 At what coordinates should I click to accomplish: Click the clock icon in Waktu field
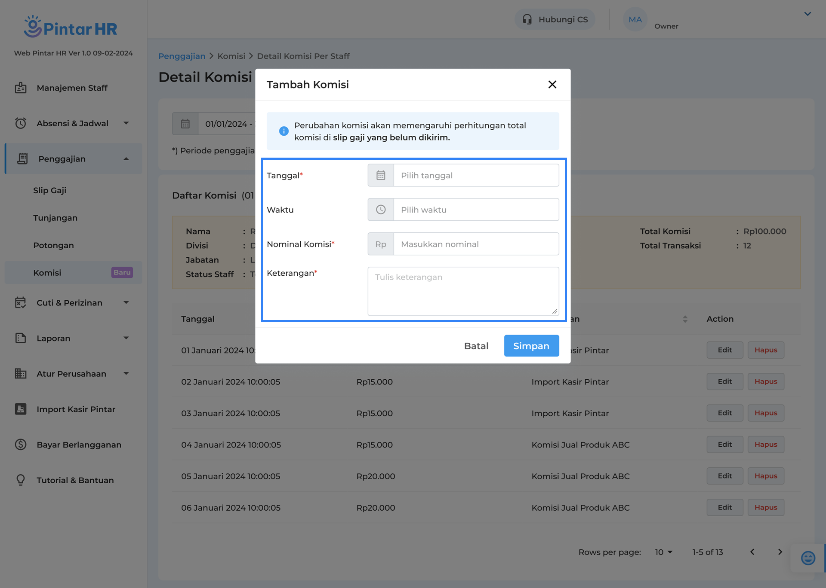click(381, 210)
